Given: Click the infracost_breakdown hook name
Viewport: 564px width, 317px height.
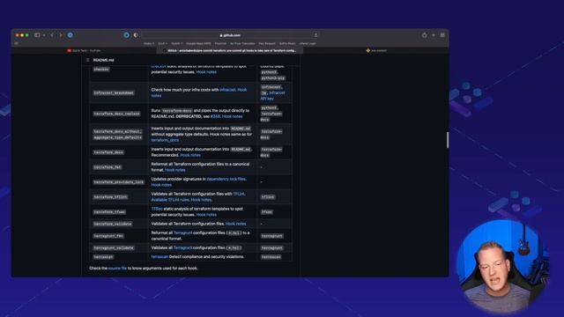Looking at the screenshot, I should pyautogui.click(x=114, y=92).
